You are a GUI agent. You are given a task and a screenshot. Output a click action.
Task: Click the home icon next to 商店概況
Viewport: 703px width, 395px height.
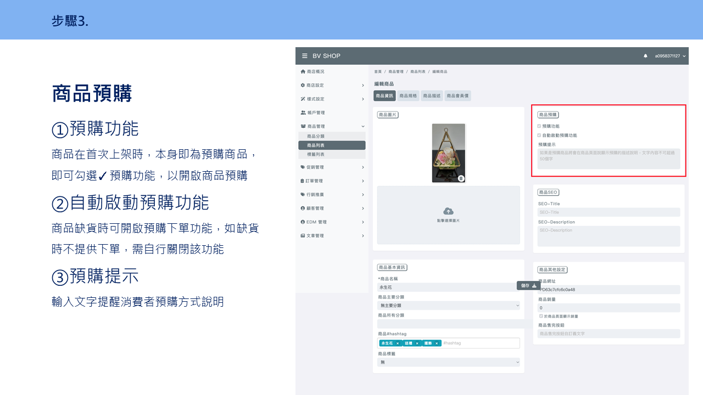(x=303, y=71)
